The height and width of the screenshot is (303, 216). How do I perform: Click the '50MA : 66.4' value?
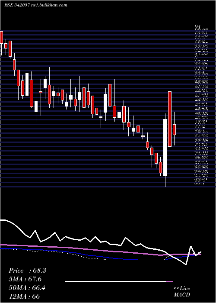pyautogui.click(x=27, y=288)
